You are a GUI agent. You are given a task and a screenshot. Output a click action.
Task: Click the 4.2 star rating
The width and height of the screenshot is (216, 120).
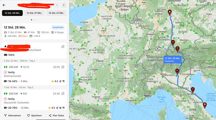point(52,108)
